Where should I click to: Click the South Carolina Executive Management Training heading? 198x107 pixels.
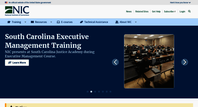point(47,41)
